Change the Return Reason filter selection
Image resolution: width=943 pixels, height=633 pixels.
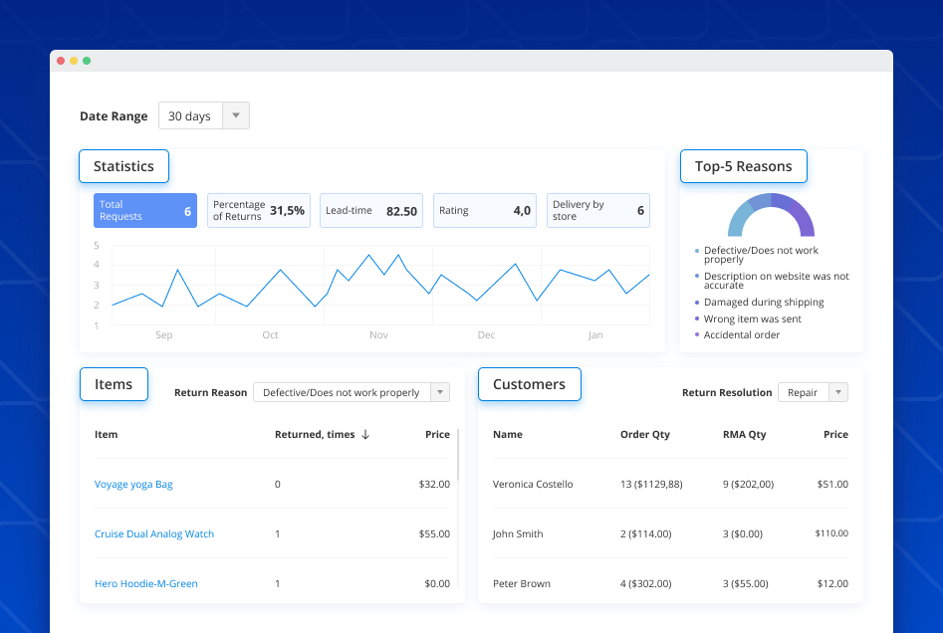pos(351,392)
